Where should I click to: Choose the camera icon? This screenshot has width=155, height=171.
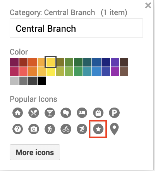(34, 129)
